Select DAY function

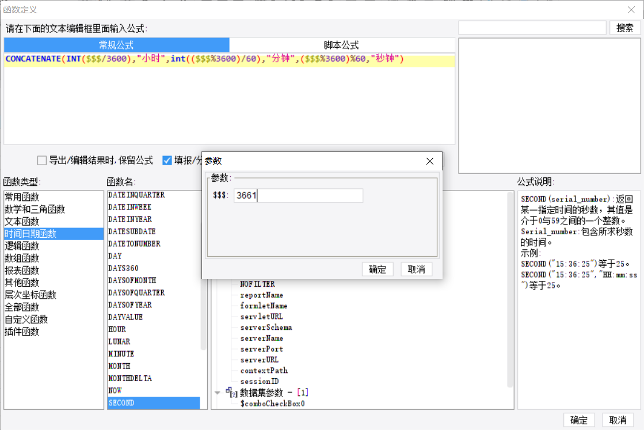(154, 256)
